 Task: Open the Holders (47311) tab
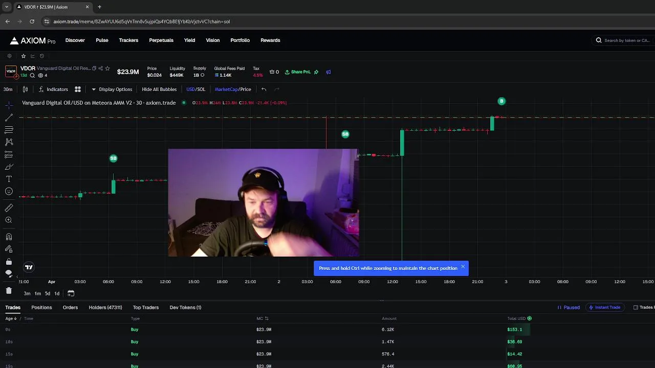click(x=105, y=307)
